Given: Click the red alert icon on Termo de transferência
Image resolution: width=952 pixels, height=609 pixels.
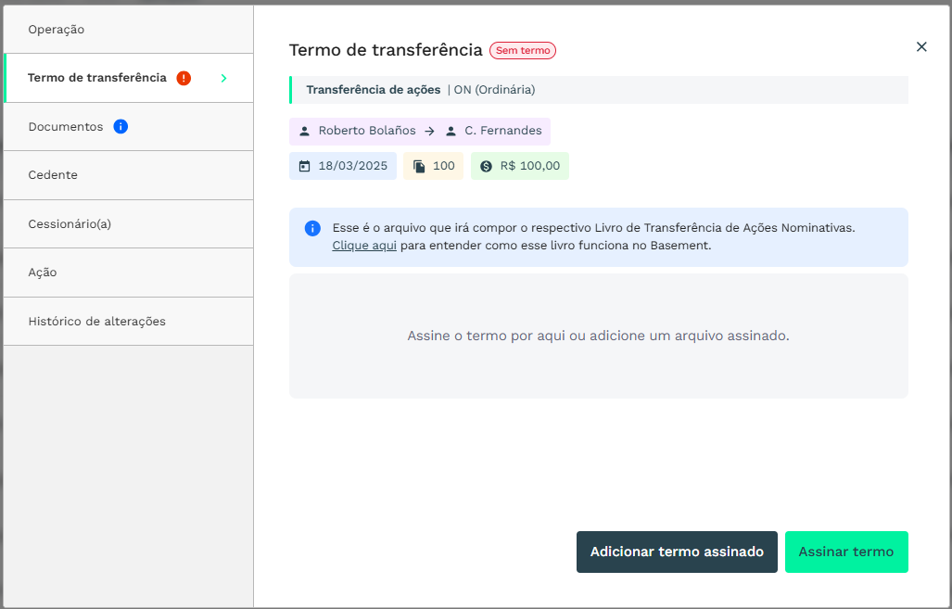Looking at the screenshot, I should (184, 78).
